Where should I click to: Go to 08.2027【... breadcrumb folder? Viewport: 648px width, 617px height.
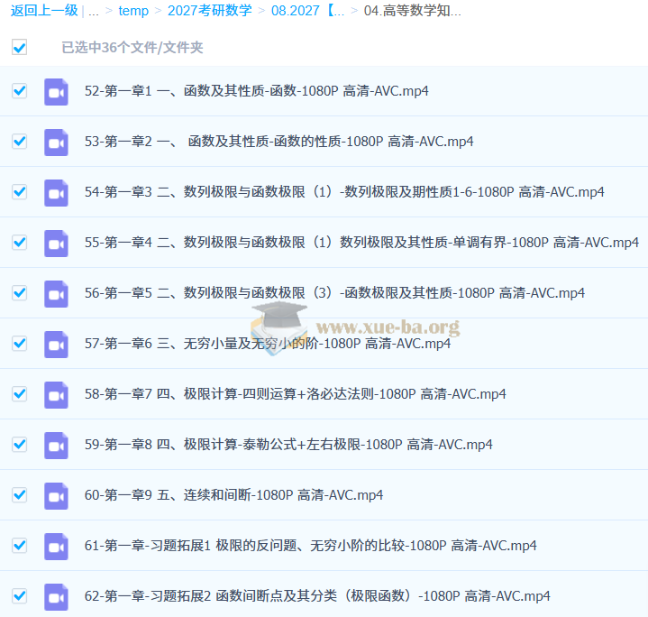(x=308, y=11)
